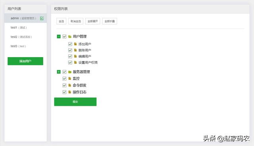Select user test1 in the user list

pos(25,27)
